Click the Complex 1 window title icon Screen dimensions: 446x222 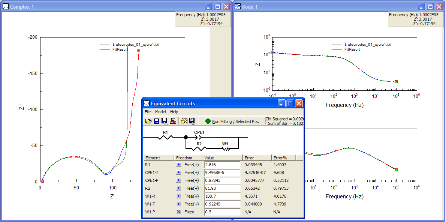(6, 6)
